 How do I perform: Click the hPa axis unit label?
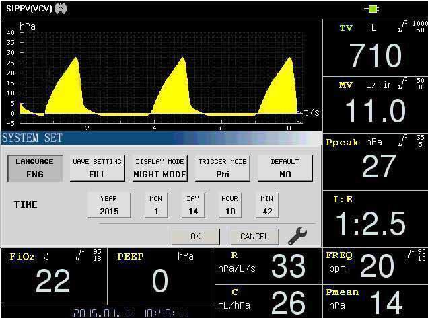pos(28,26)
